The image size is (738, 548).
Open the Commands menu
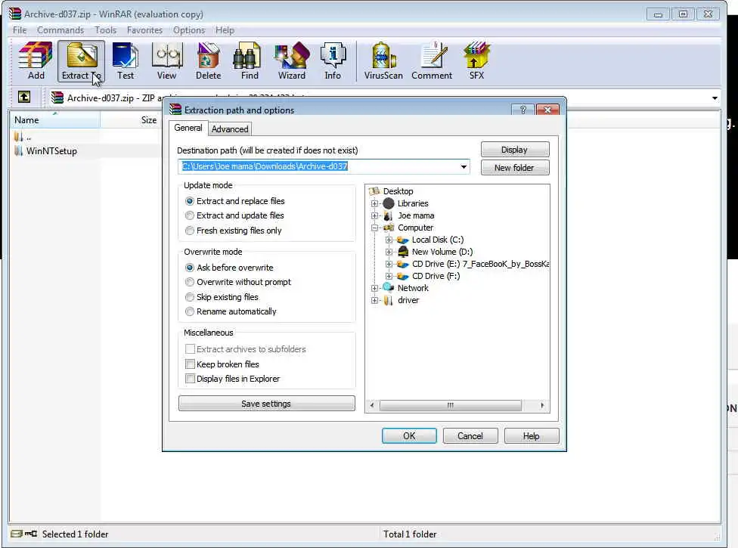click(60, 30)
